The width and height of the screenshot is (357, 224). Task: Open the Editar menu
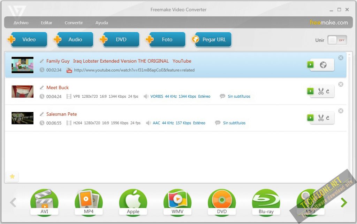(46, 23)
